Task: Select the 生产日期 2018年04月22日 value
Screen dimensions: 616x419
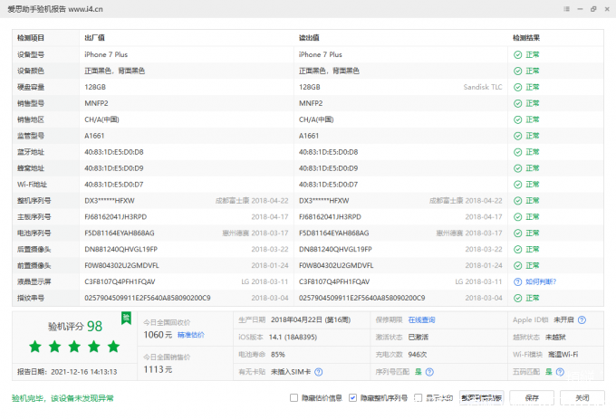Action: 311,319
